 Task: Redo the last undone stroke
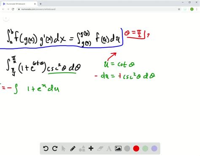[x=55, y=148]
